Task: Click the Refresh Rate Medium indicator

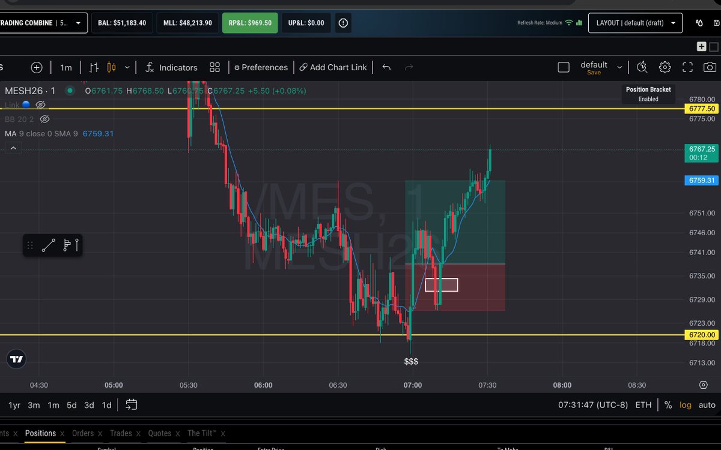Action: click(x=540, y=23)
